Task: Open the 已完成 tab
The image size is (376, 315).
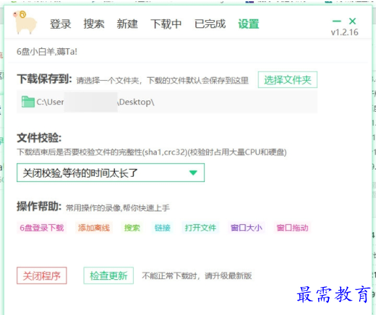Action: (x=210, y=24)
